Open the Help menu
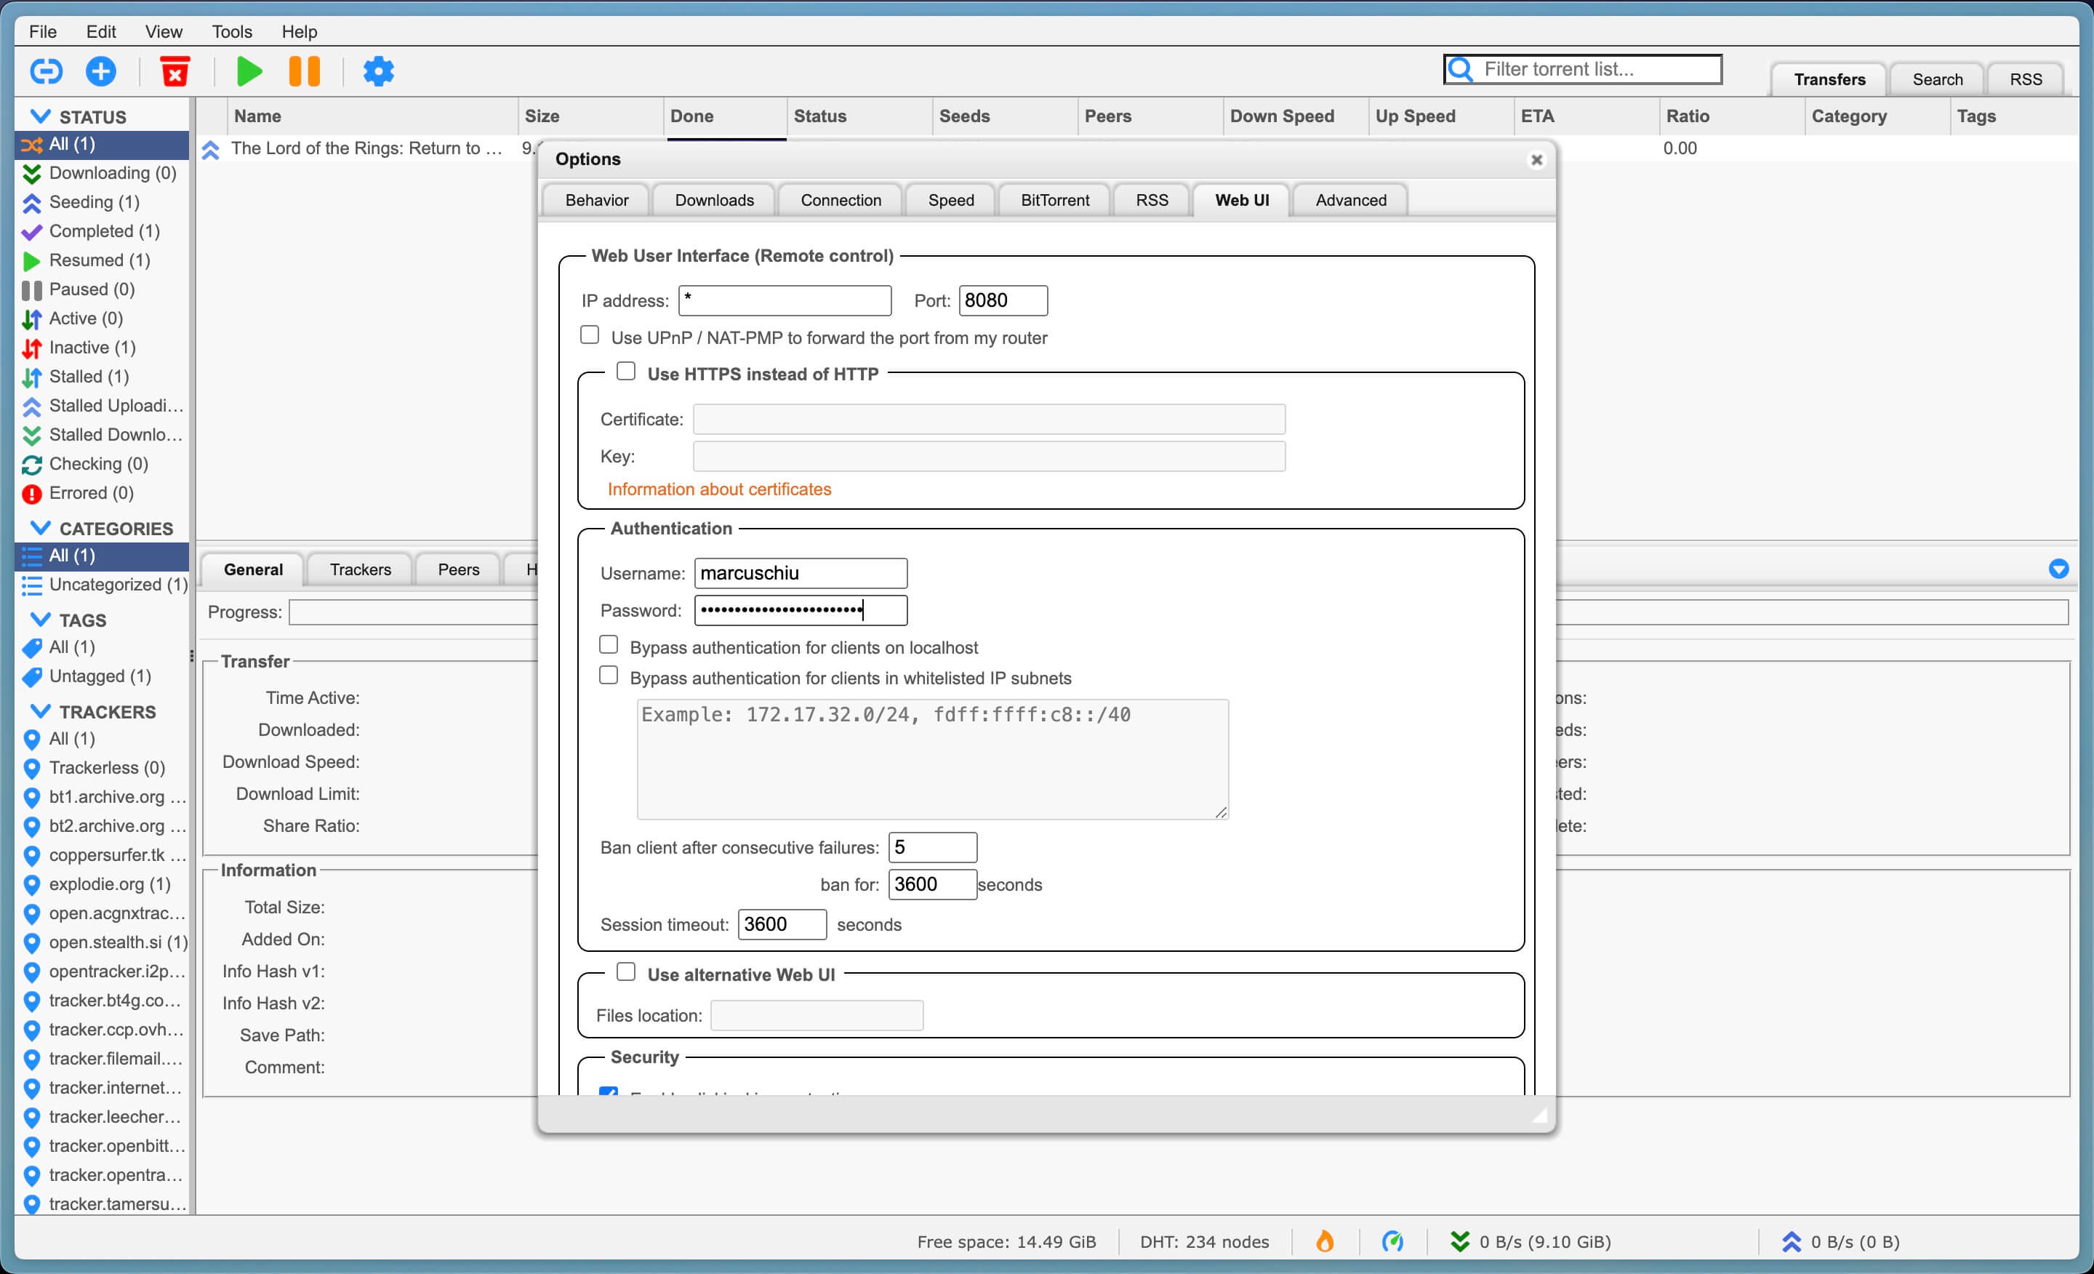The height and width of the screenshot is (1274, 2094). (299, 31)
